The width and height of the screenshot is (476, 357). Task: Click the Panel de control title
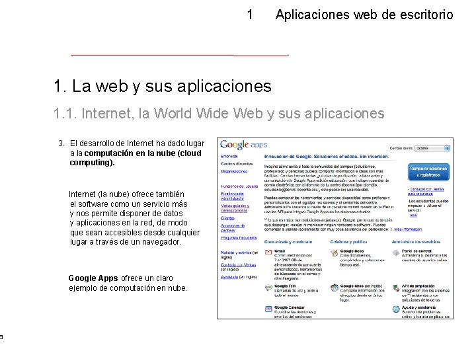click(x=416, y=251)
